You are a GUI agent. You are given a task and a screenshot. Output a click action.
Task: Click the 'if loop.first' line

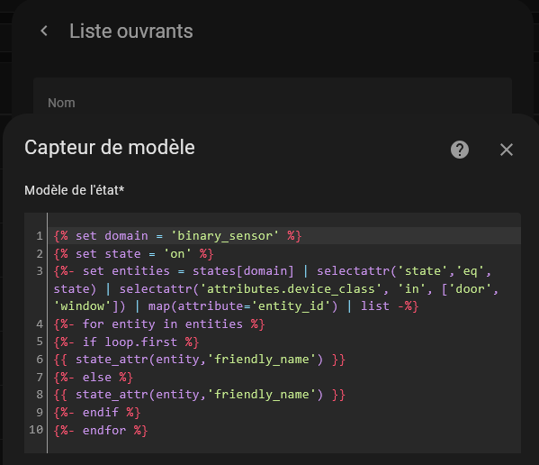126,342
